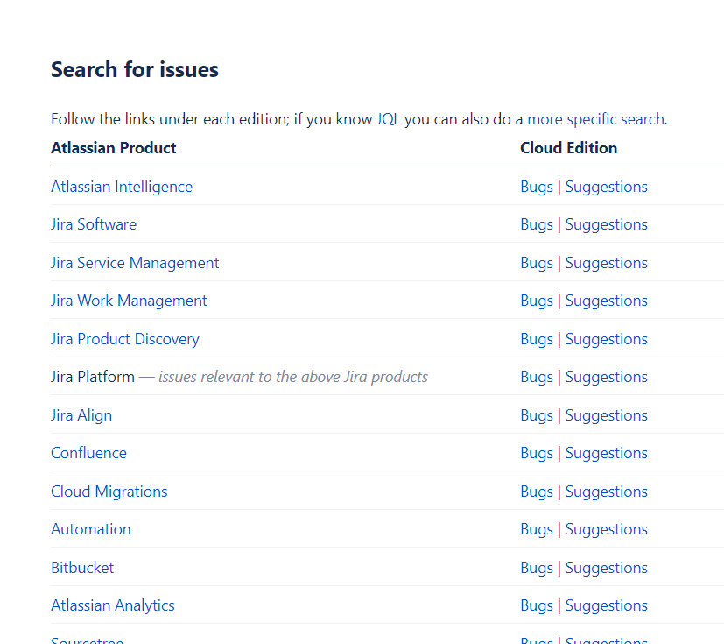Browse Bugs for Jira Work Management
The width and height of the screenshot is (724, 644).
pos(537,301)
